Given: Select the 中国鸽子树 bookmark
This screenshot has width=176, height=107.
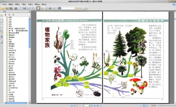Looking at the screenshot, I should click(x=12, y=59).
